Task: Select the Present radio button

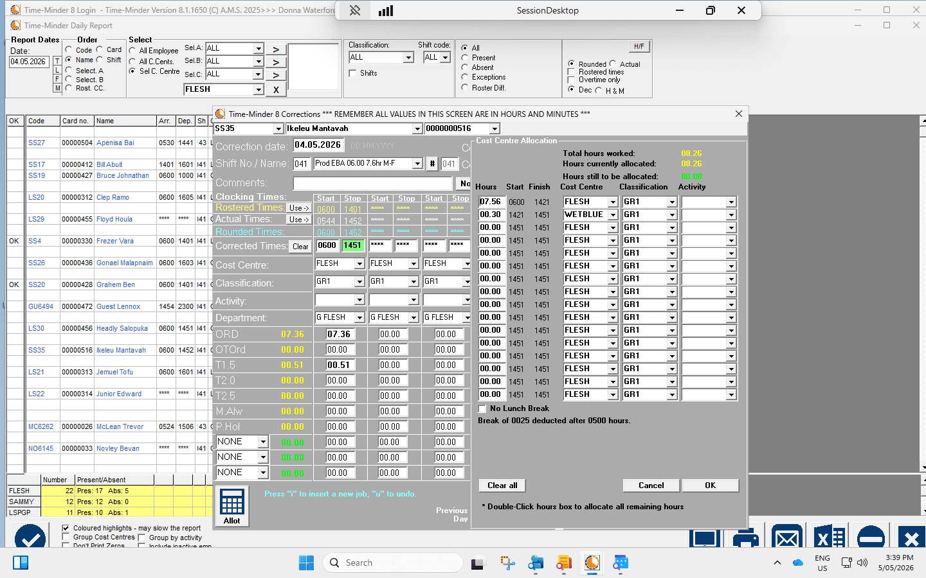Action: click(464, 58)
